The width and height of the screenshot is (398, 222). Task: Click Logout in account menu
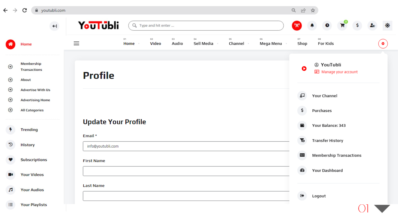pyautogui.click(x=319, y=196)
